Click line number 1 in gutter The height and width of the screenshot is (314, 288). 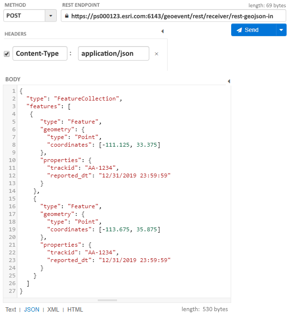[13, 91]
